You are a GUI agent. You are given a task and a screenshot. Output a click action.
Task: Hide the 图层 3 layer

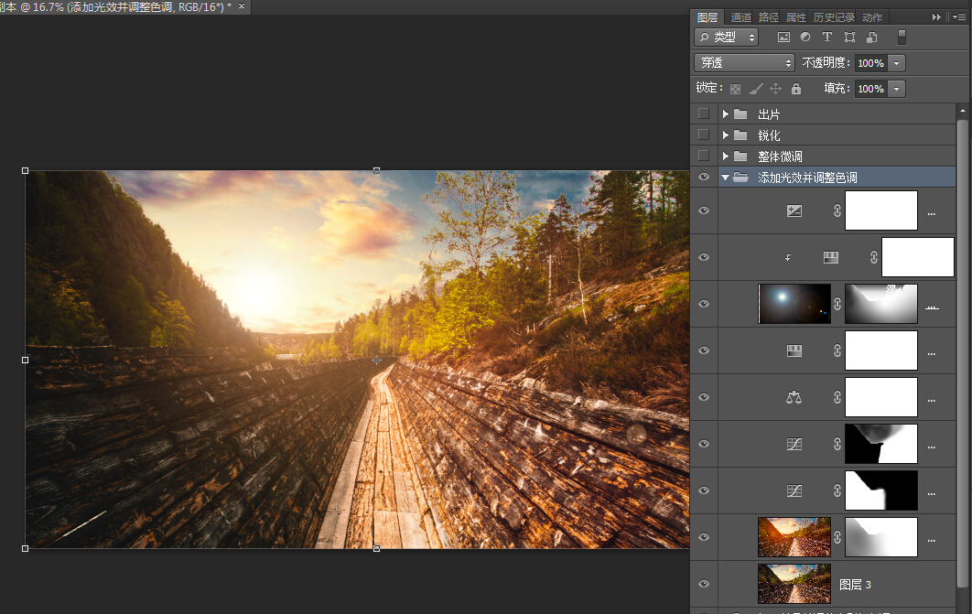tap(704, 584)
